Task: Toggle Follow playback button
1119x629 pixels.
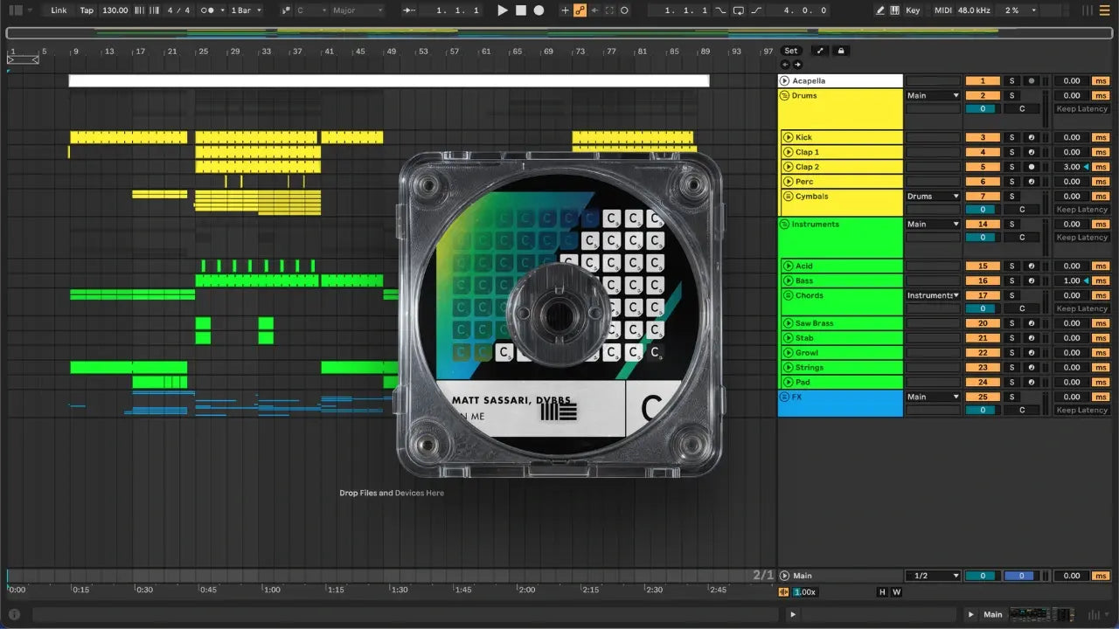Action: click(x=408, y=10)
